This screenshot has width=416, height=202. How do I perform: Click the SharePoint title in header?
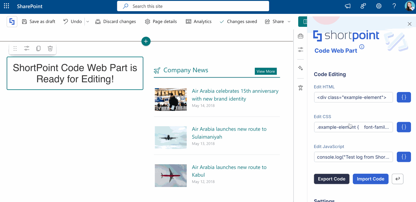[x=30, y=6]
